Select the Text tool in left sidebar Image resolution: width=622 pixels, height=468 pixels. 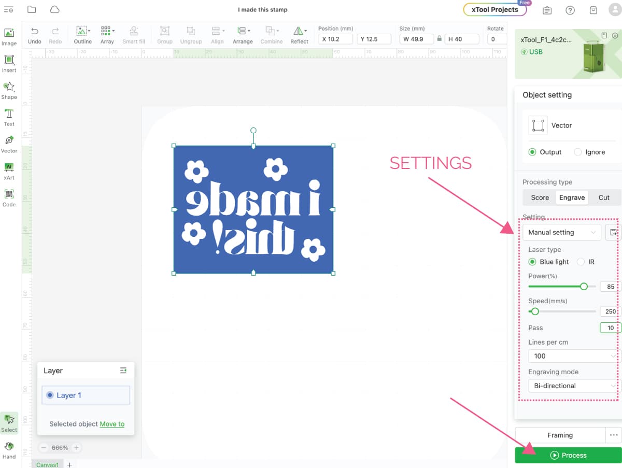click(9, 117)
